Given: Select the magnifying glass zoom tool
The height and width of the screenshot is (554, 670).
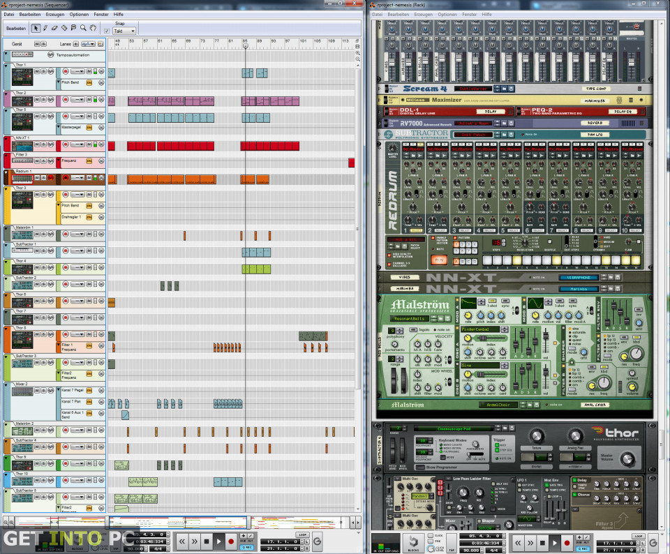Looking at the screenshot, I should 83,28.
